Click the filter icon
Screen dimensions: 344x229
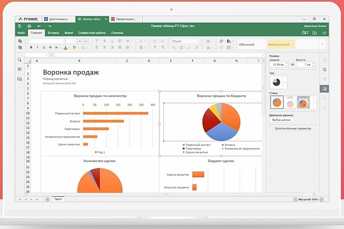[155, 48]
